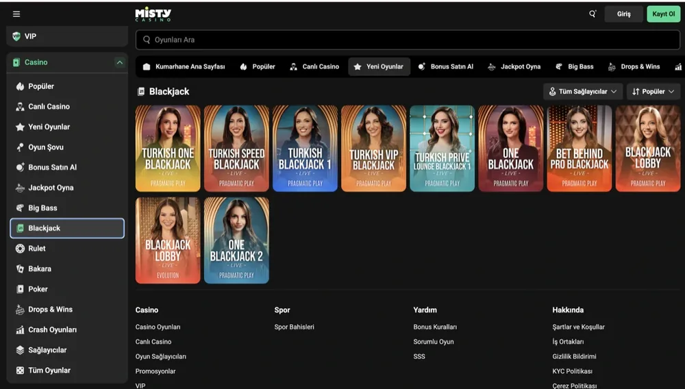Click the Bakara cards icon in sidebar
685x389 pixels.
coord(20,269)
